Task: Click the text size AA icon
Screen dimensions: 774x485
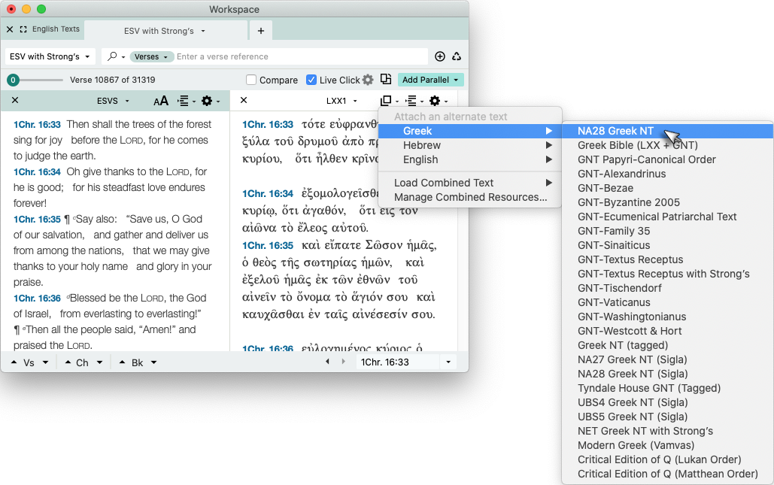Action: click(x=161, y=101)
